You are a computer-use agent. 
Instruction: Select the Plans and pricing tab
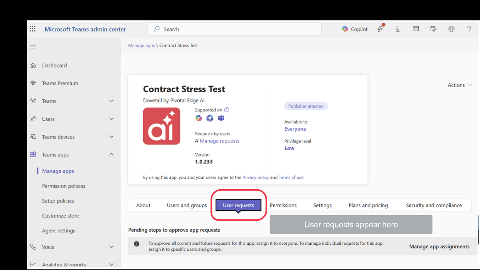pos(368,205)
